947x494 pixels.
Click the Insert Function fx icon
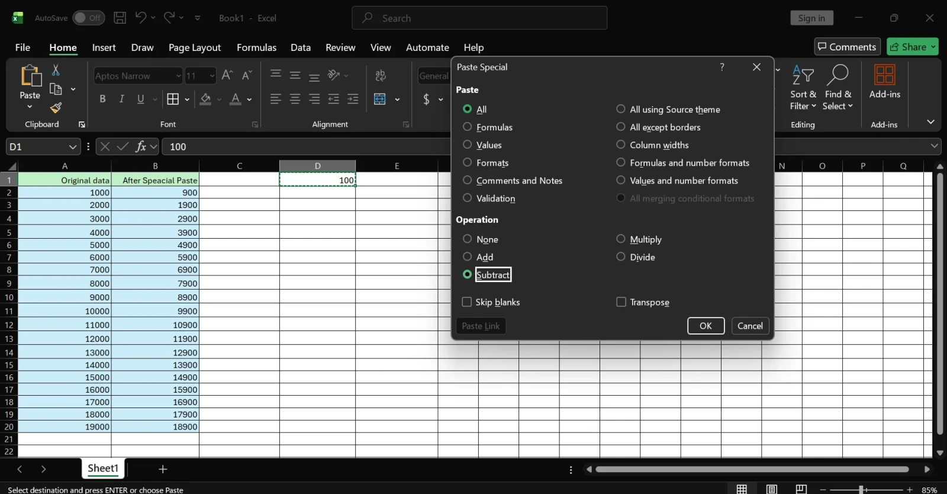[141, 146]
